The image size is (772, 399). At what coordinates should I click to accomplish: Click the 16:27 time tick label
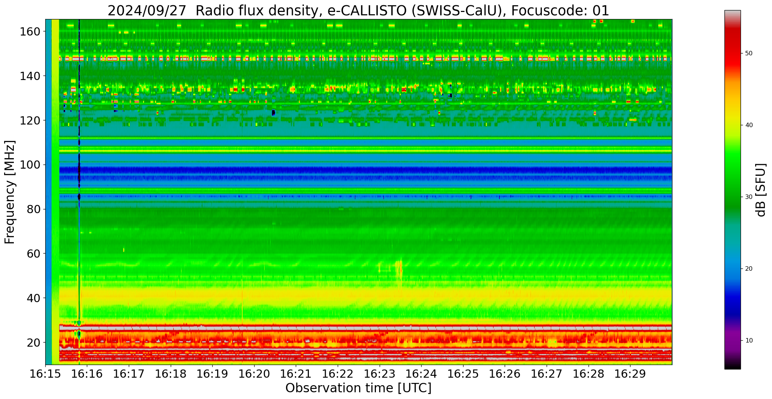click(x=547, y=374)
